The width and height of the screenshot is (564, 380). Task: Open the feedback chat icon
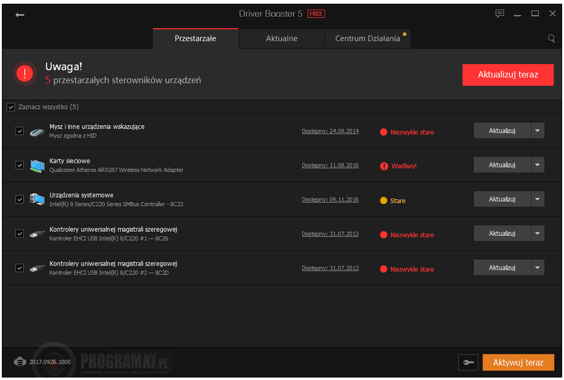coord(500,14)
